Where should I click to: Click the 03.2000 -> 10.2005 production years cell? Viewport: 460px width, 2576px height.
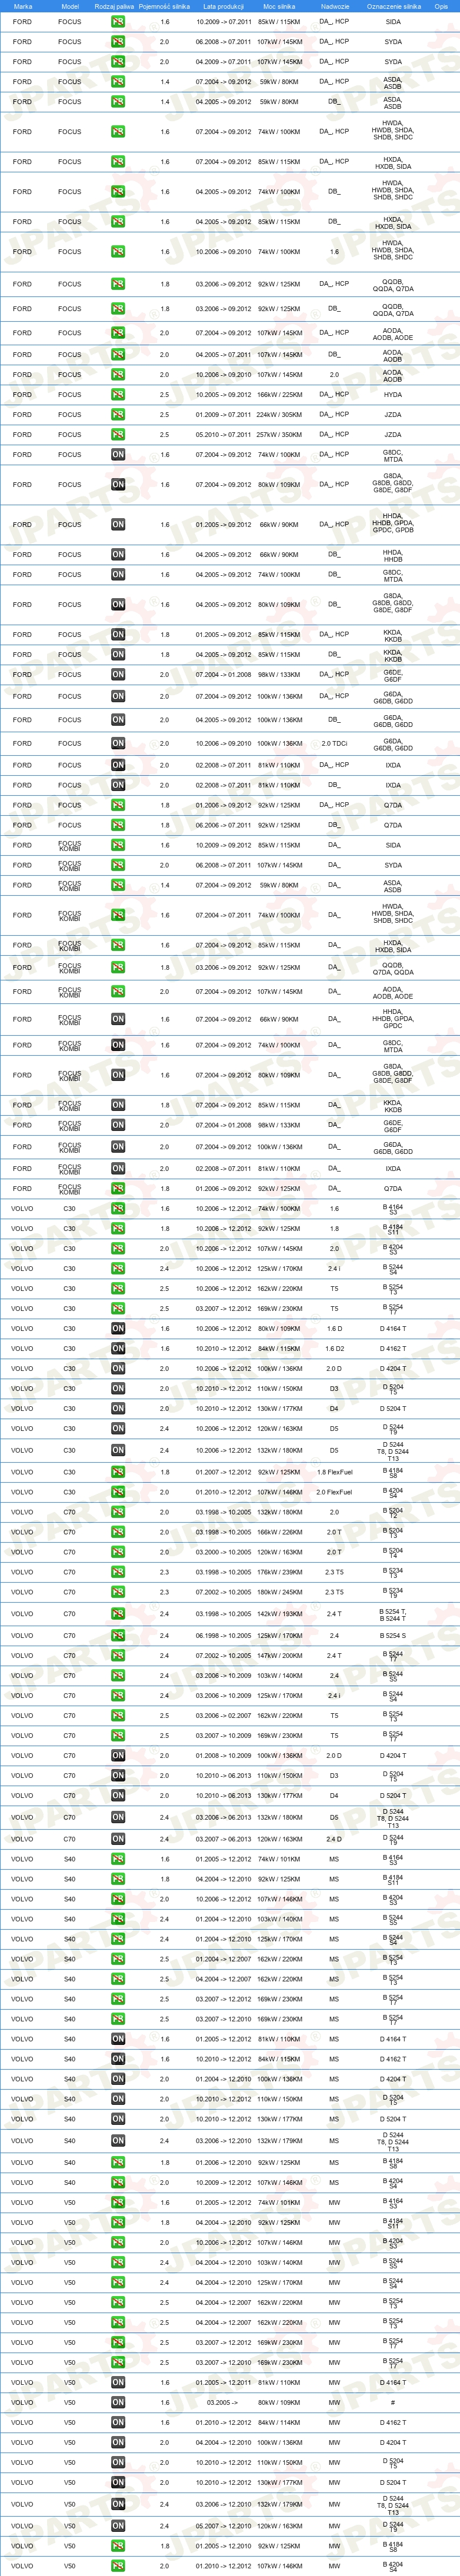pos(223,1551)
